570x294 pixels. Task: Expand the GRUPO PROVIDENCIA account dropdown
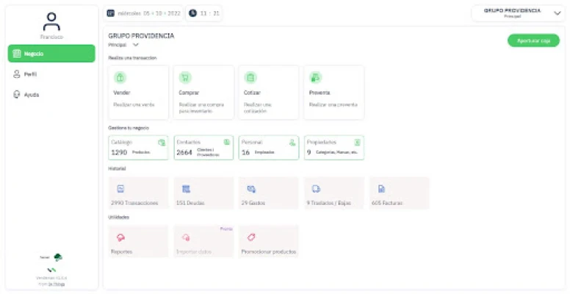tap(518, 13)
